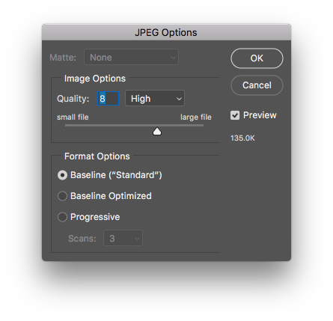Image resolution: width=333 pixels, height=321 pixels.
Task: Choose the Baseline Optimized format option
Action: [62, 196]
